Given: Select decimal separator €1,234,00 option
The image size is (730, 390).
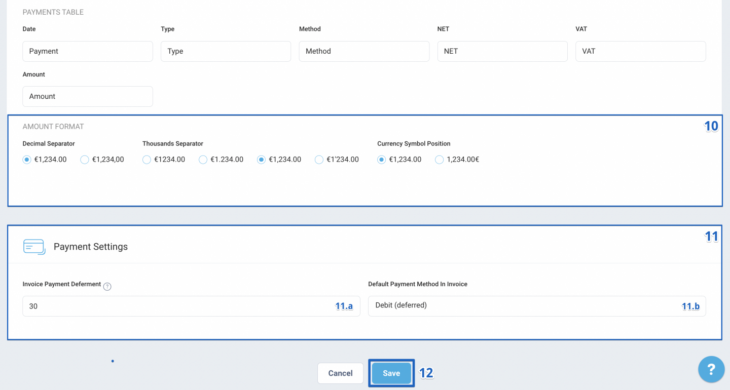Looking at the screenshot, I should 85,160.
